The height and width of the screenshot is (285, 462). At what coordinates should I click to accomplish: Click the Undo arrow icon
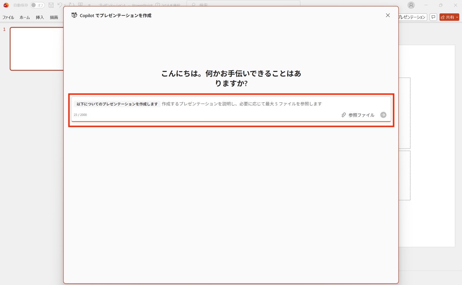pos(60,5)
